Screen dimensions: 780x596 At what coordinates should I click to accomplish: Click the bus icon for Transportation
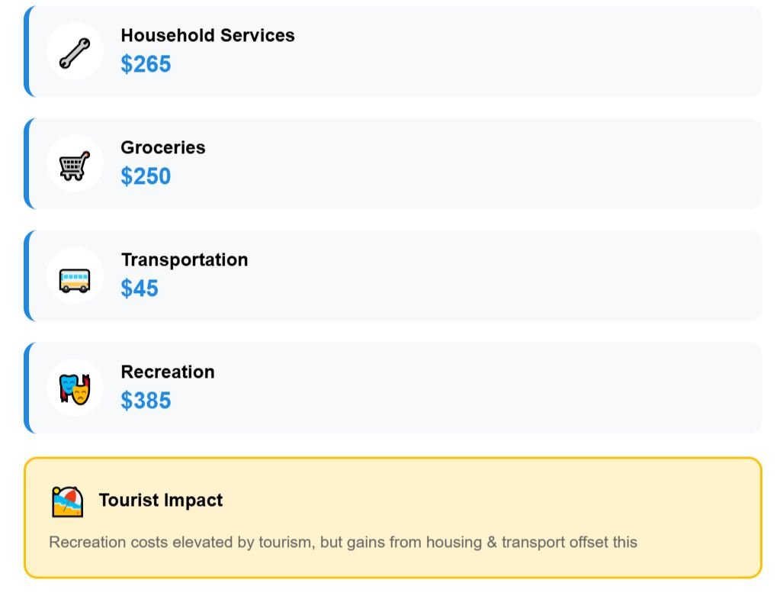[75, 276]
